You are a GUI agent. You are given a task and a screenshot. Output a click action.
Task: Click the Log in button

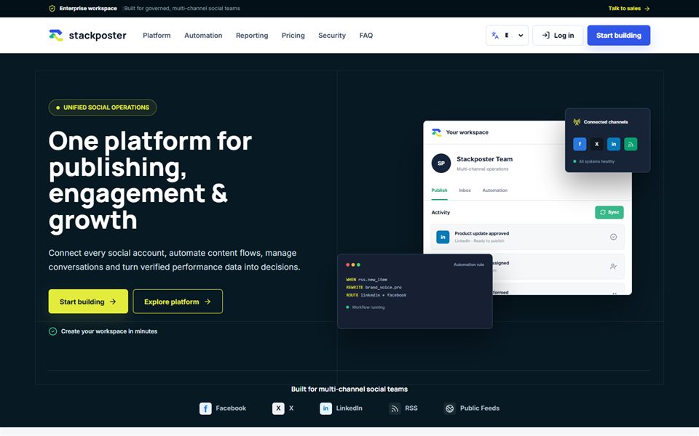click(x=558, y=35)
